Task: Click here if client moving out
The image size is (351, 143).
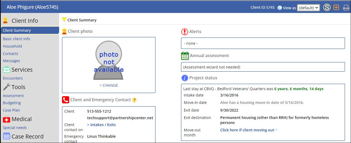Action: [247, 130]
